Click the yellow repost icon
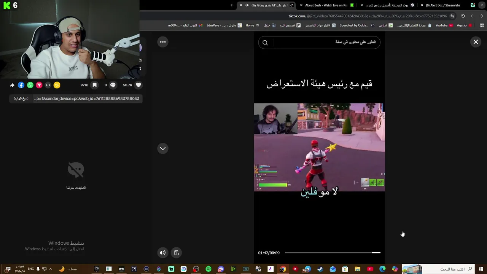Screen dimensions: 487x274 tap(57, 85)
